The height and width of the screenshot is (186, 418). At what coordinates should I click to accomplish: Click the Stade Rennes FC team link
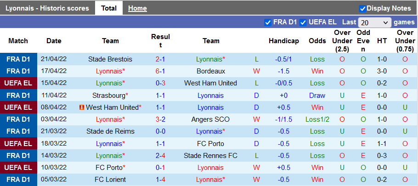[x=210, y=155]
